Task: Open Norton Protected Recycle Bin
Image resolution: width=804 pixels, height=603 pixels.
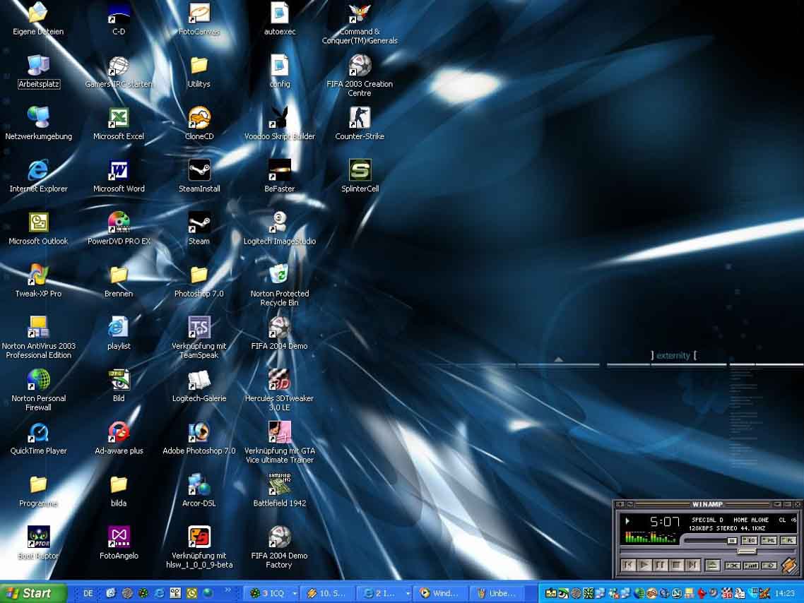Action: pos(280,285)
